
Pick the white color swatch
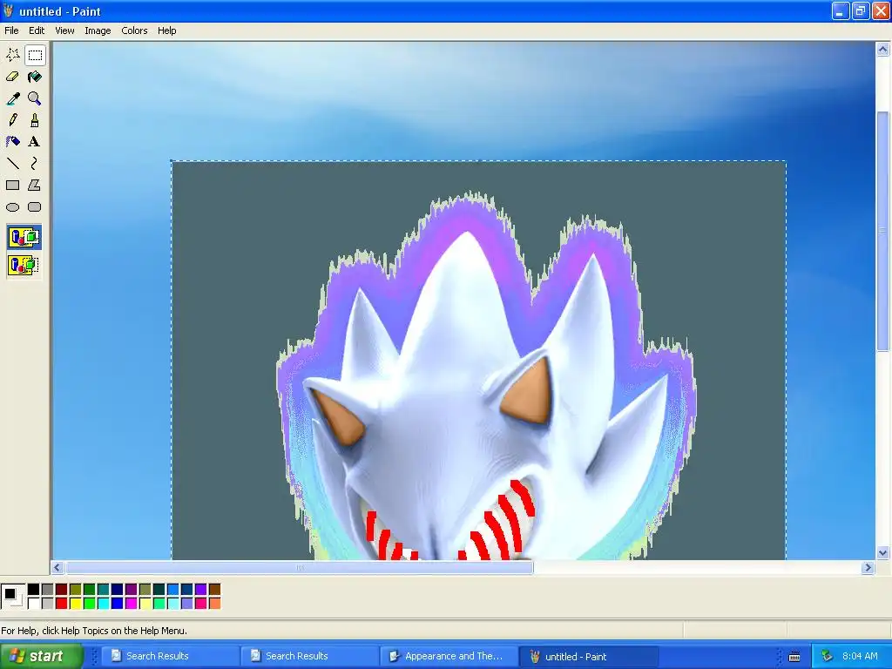[x=34, y=603]
